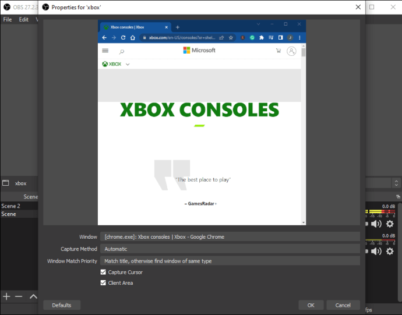Close the Xbox consoles browser tab

coord(167,27)
